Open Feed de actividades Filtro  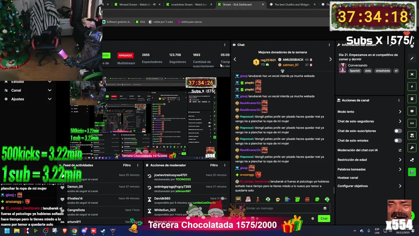click(127, 165)
